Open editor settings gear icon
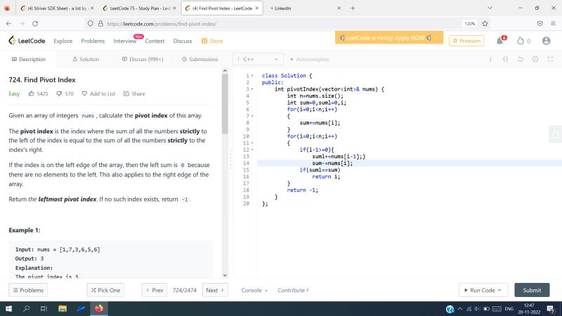The width and height of the screenshot is (562, 316). [535, 59]
